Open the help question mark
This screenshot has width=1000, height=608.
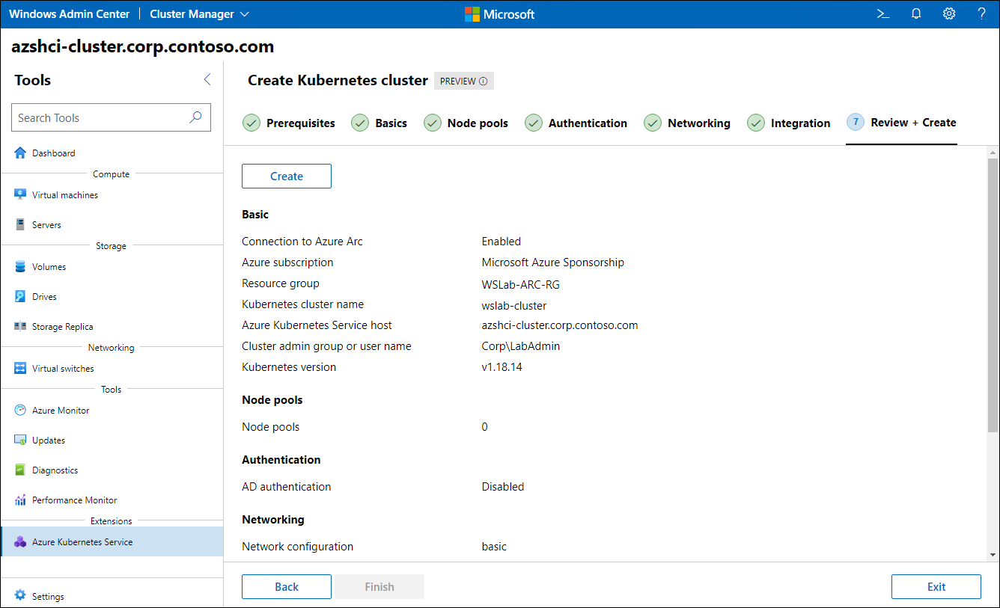click(x=982, y=13)
